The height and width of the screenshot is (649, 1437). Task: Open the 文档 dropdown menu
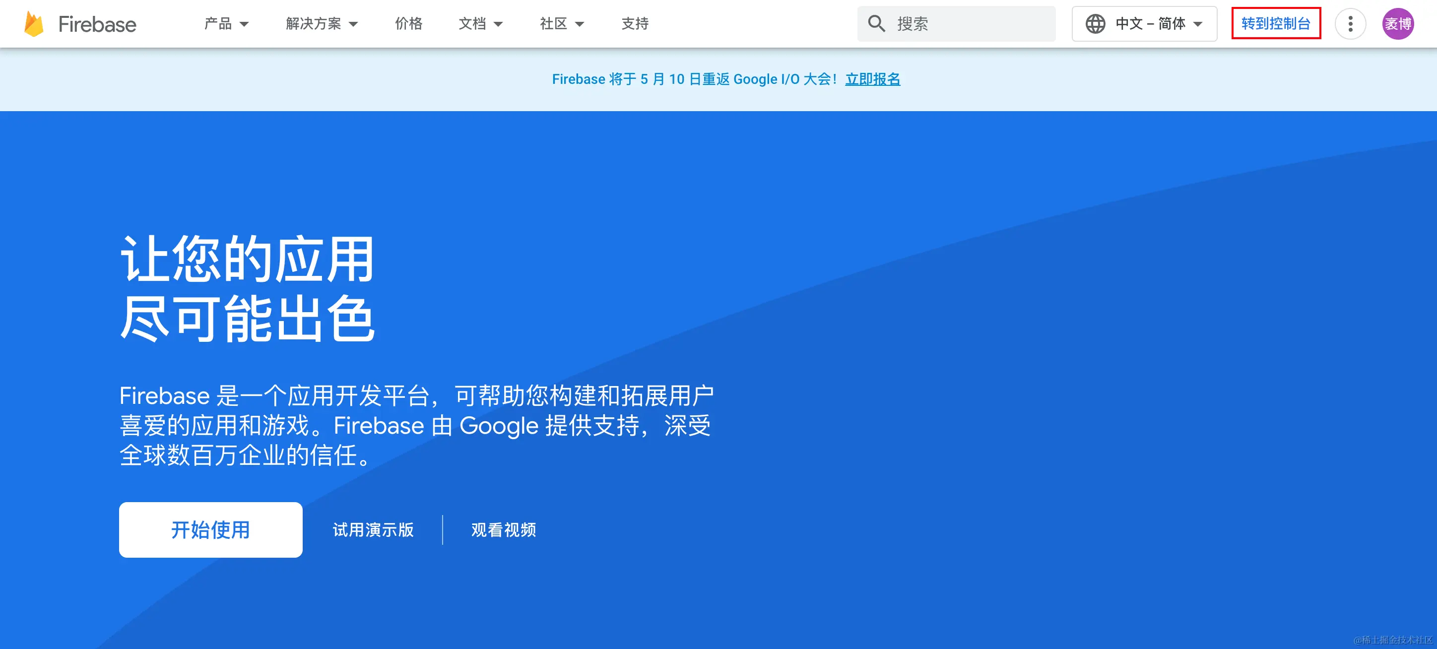pos(480,24)
